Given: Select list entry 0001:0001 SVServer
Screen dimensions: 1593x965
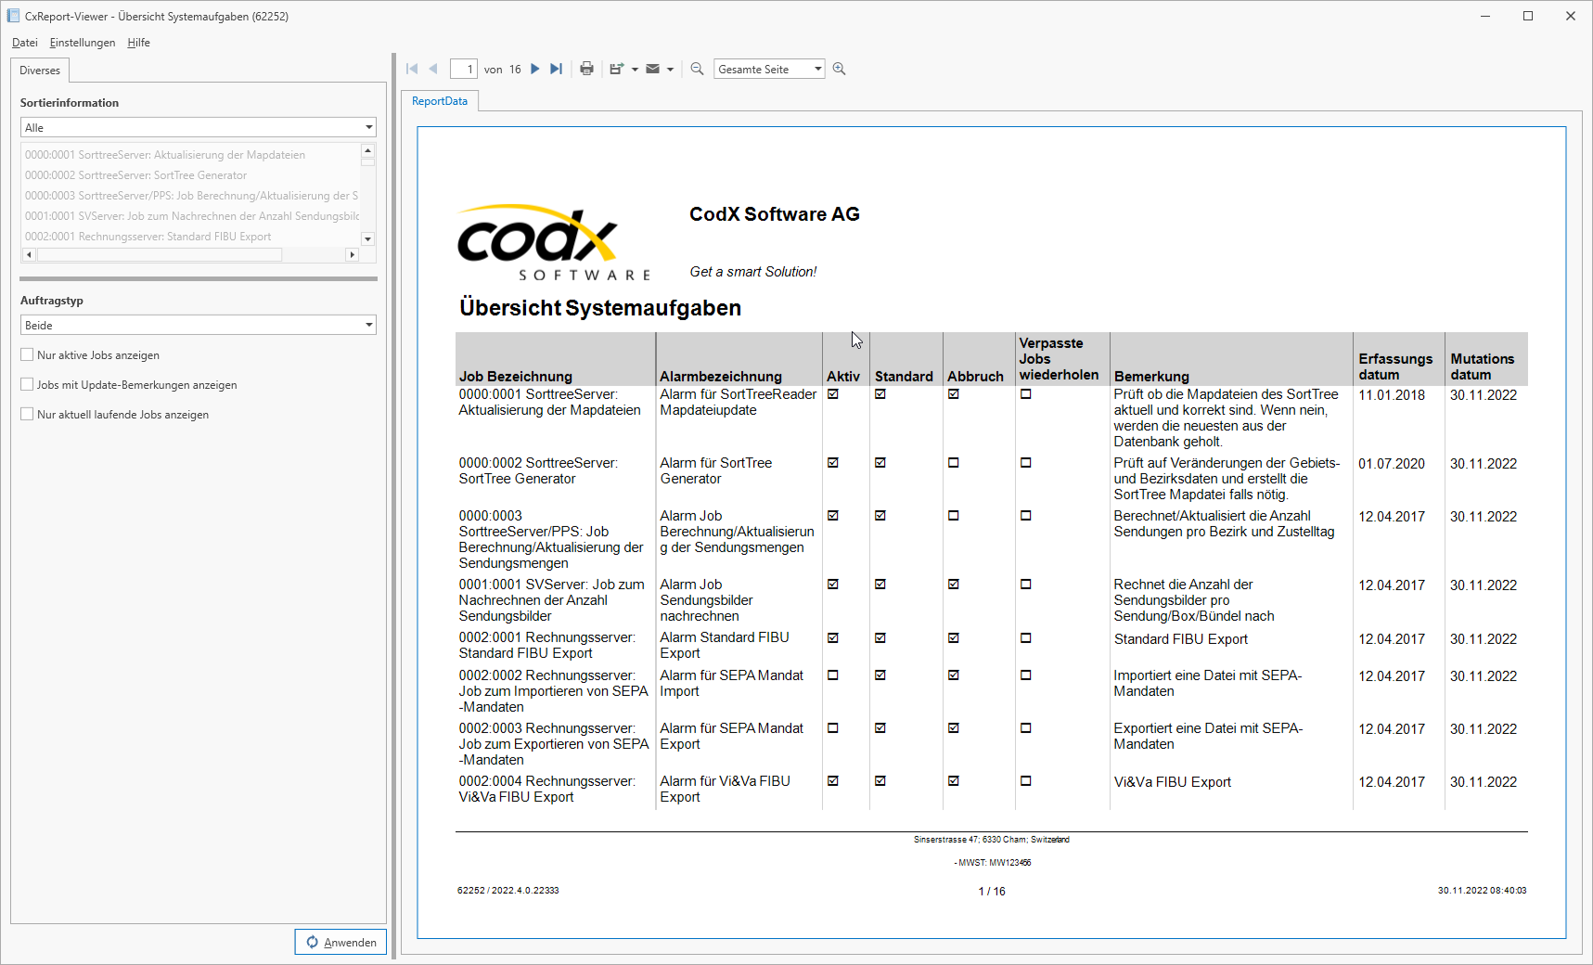Looking at the screenshot, I should pos(190,216).
